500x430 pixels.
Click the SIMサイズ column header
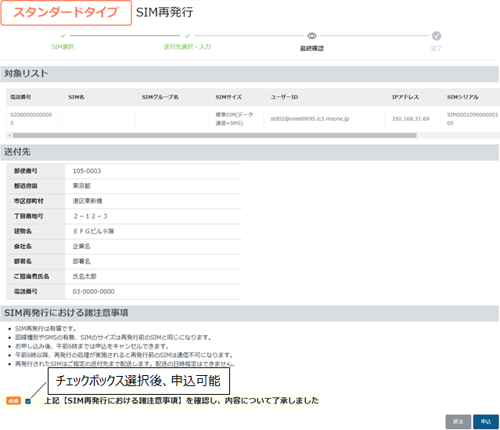[228, 97]
